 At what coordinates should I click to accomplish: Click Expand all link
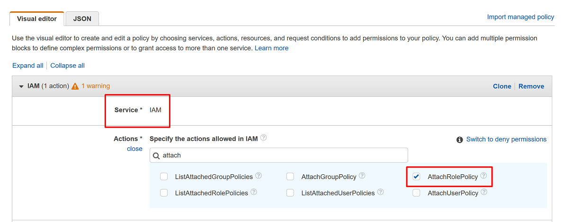pos(27,66)
